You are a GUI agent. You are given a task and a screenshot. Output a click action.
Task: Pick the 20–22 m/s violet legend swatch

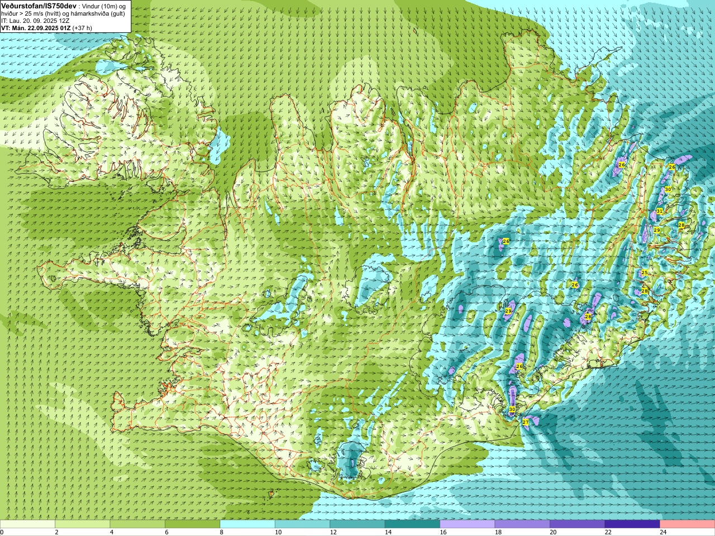pos(578,524)
